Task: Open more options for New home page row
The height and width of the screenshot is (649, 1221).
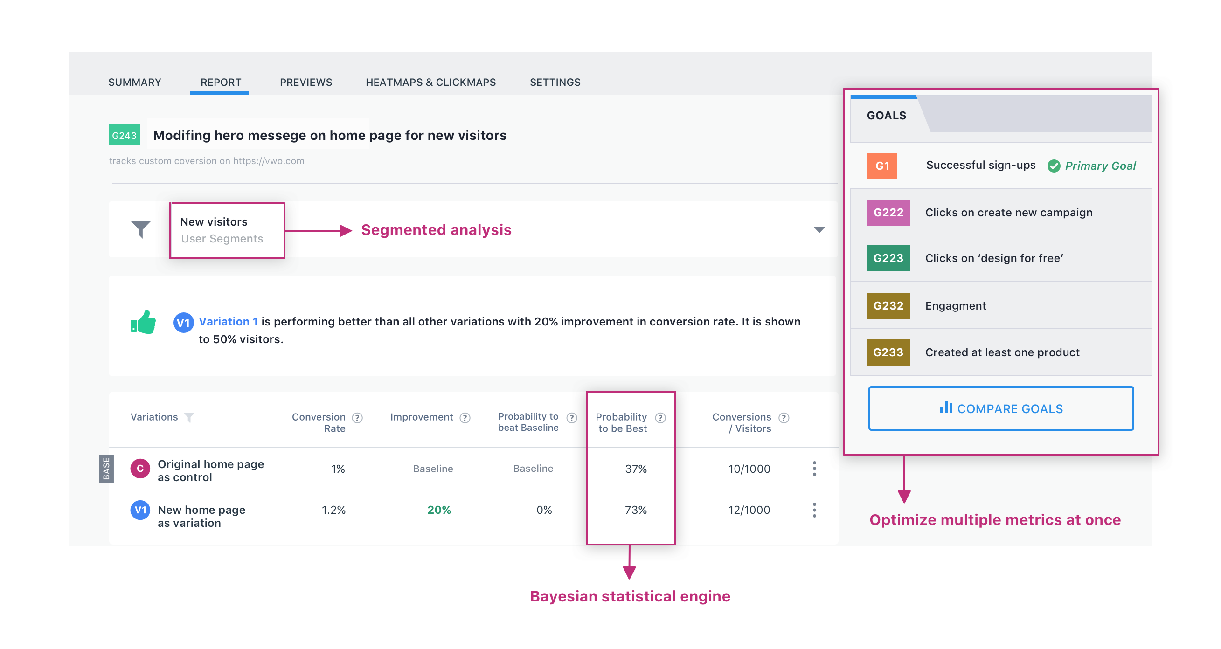Action: coord(814,510)
